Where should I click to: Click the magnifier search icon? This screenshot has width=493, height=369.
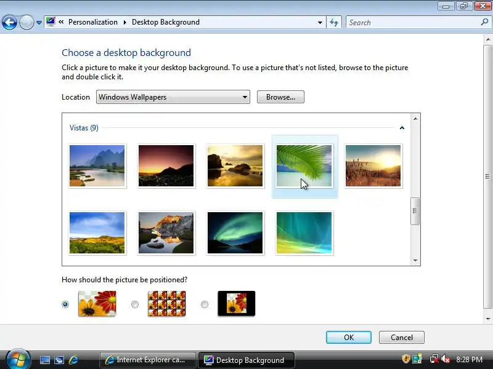(484, 22)
